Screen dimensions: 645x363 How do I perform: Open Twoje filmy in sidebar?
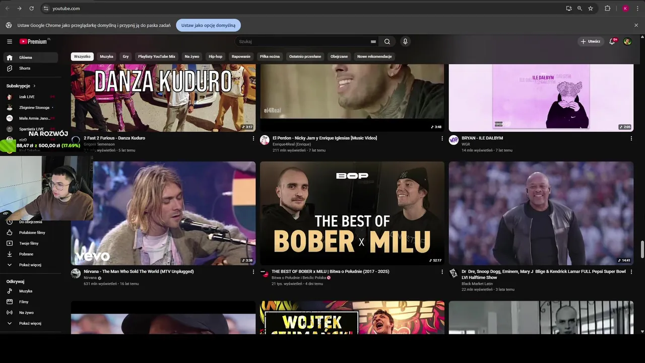point(32,243)
